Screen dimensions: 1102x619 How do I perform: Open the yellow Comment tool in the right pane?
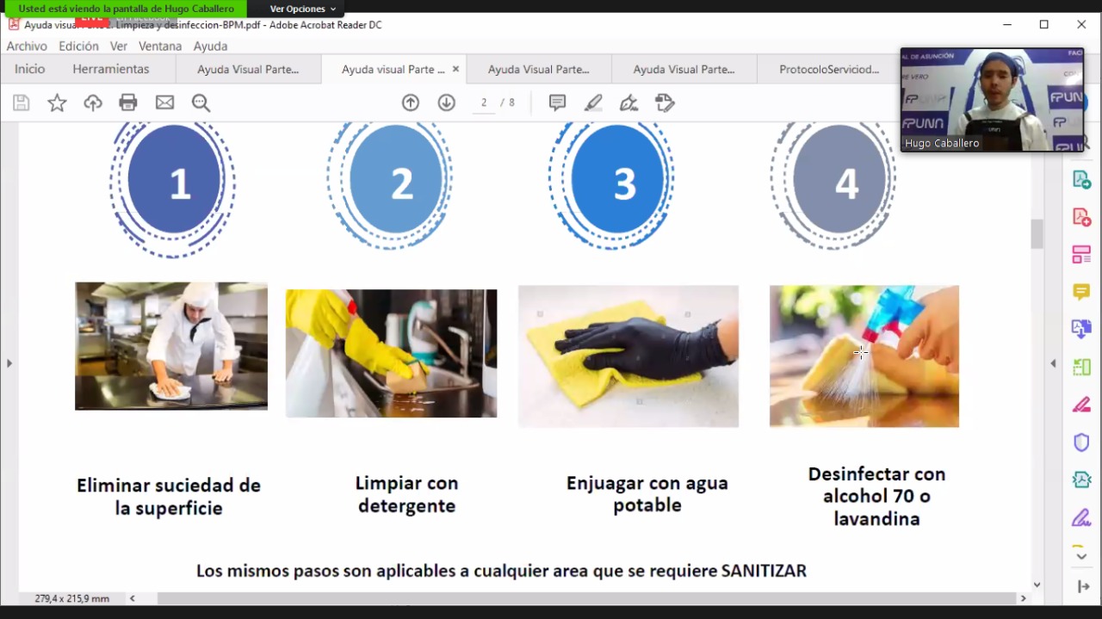click(x=1081, y=293)
